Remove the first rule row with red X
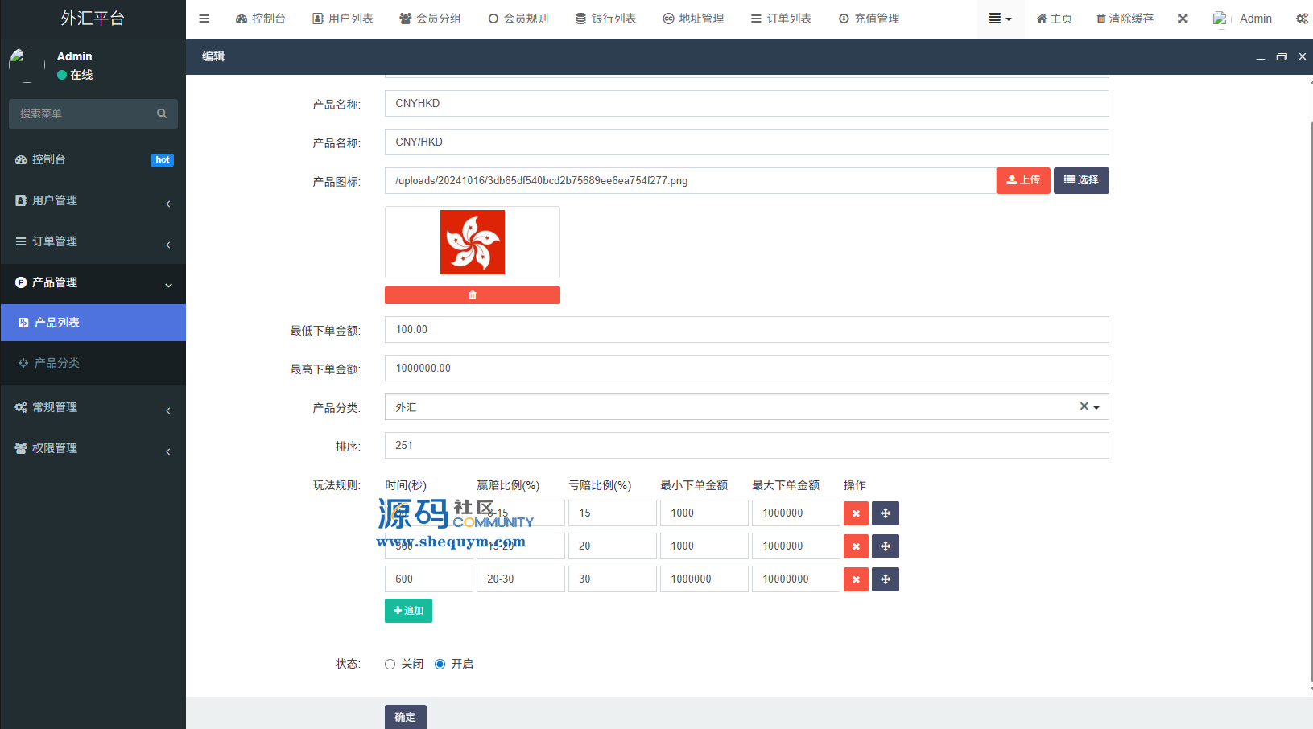Viewport: 1313px width, 729px height. coord(856,513)
